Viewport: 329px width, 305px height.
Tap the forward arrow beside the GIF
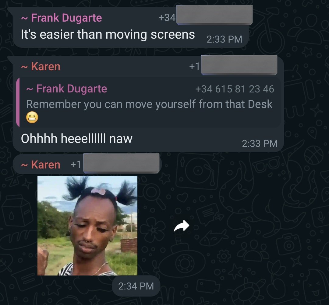(x=182, y=226)
